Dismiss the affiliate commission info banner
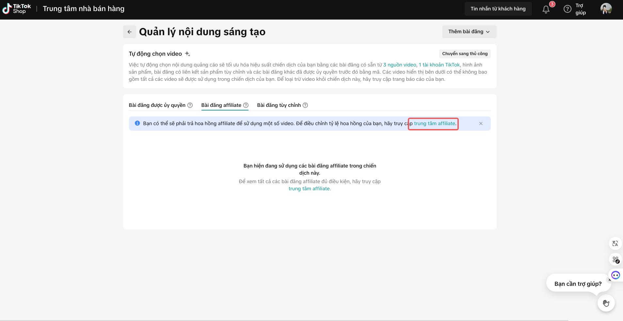Image resolution: width=623 pixels, height=321 pixels. (481, 124)
